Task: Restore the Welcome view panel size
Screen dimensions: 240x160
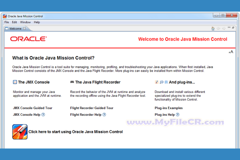Action: coord(233,28)
